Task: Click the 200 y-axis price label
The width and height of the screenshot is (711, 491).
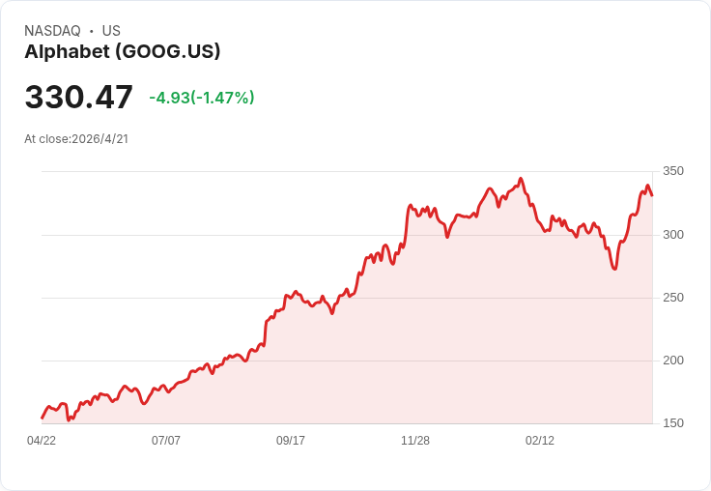Action: (673, 361)
